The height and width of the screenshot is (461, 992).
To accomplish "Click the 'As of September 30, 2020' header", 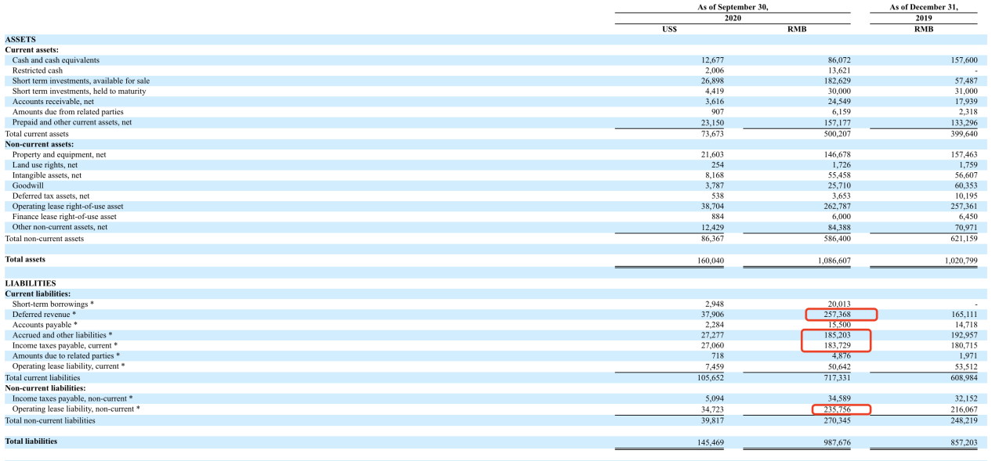I will (x=733, y=13).
